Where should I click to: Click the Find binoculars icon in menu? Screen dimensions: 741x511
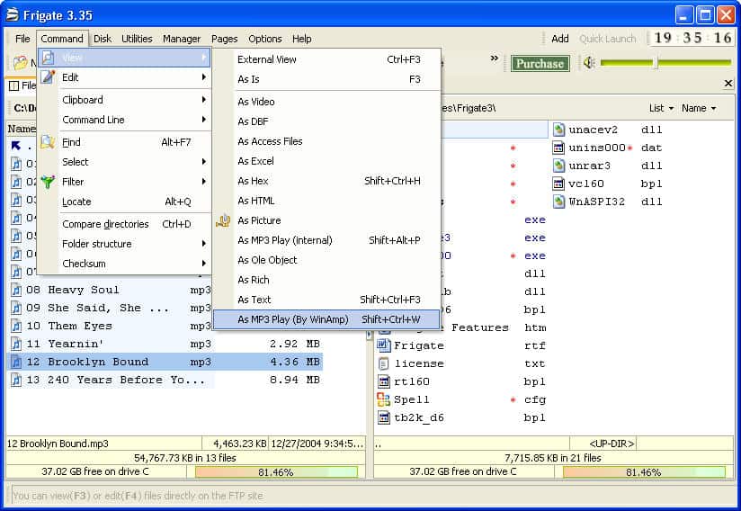[48, 142]
